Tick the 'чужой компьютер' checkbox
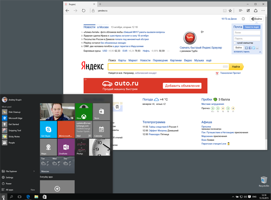Screen dimensions: 271x200 click(235, 43)
